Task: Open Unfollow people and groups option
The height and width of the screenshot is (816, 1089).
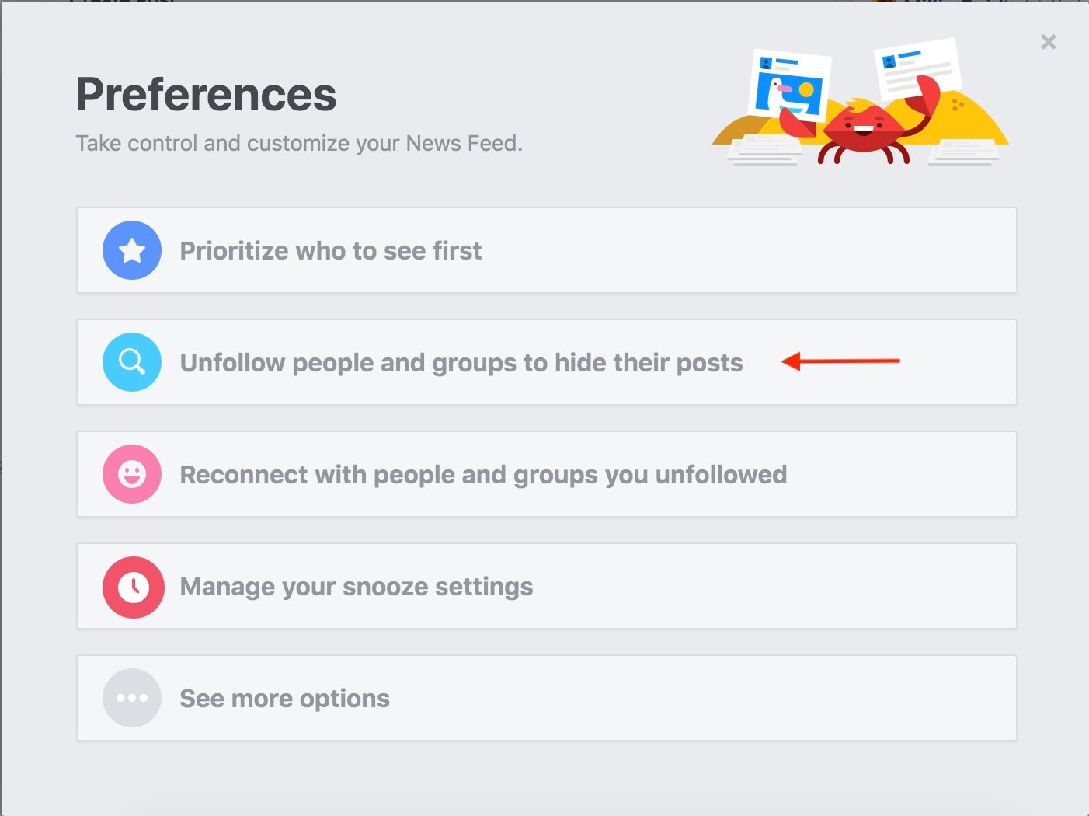Action: 461,362
